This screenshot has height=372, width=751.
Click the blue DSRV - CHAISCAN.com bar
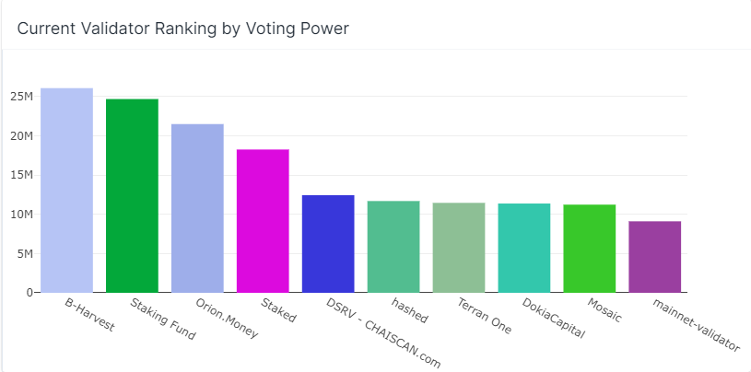(328, 244)
